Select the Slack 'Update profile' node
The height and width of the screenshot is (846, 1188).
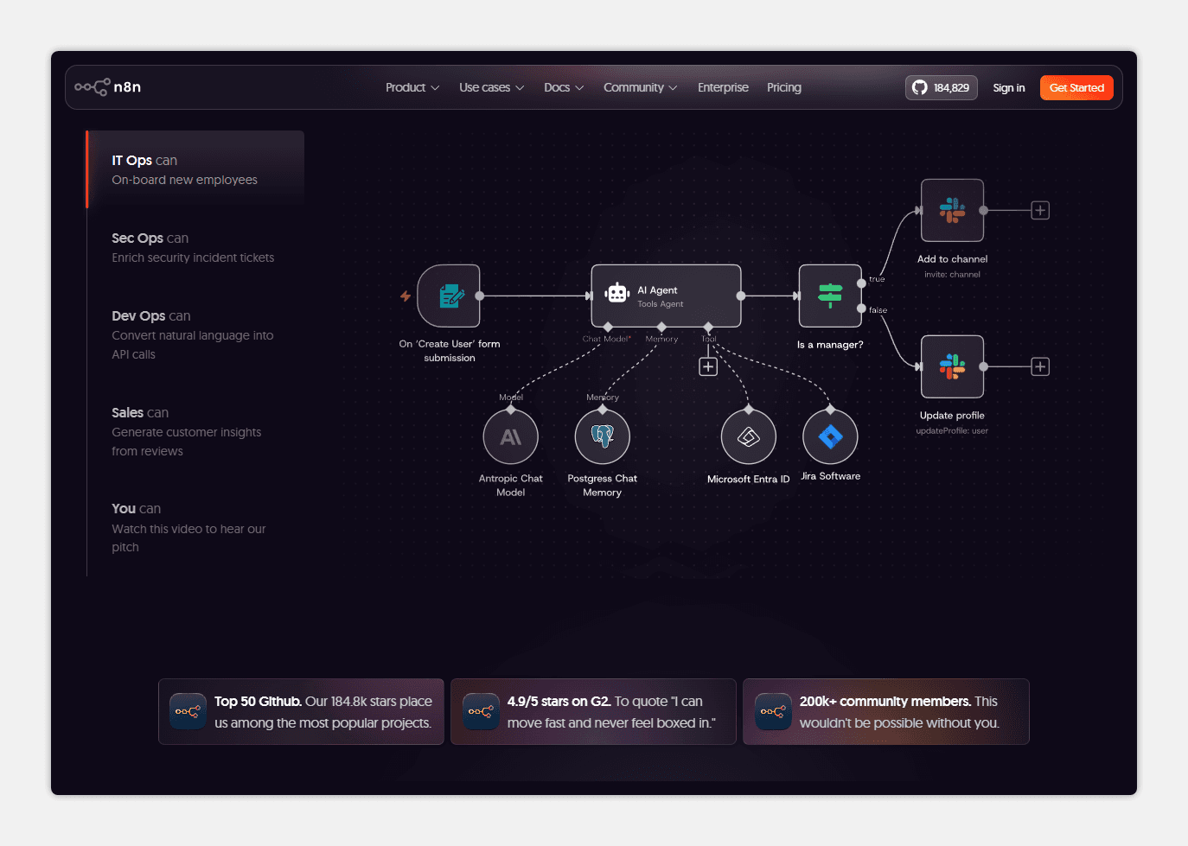click(952, 366)
